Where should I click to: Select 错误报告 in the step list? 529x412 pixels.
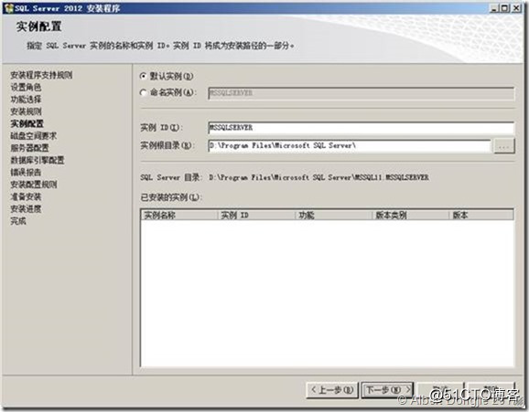click(26, 172)
